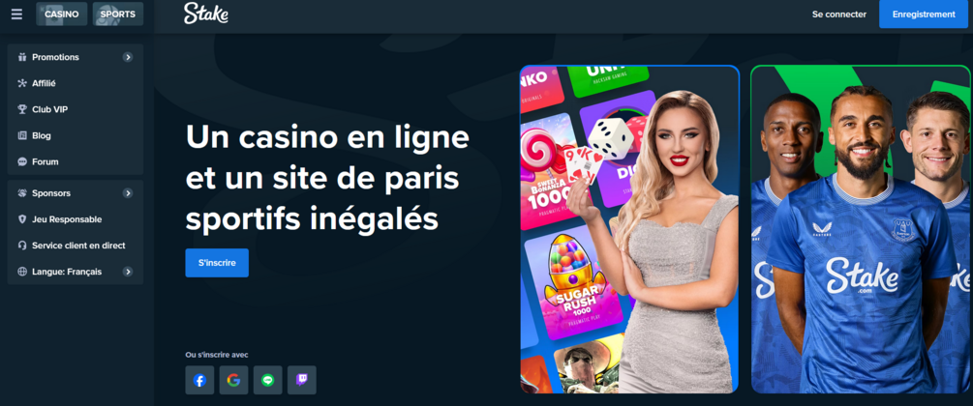Switch to the SPORTS tab
Viewport: 973px width, 406px height.
point(118,14)
